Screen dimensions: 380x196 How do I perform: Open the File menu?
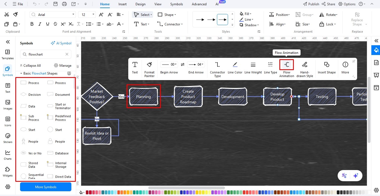[x=18, y=4]
